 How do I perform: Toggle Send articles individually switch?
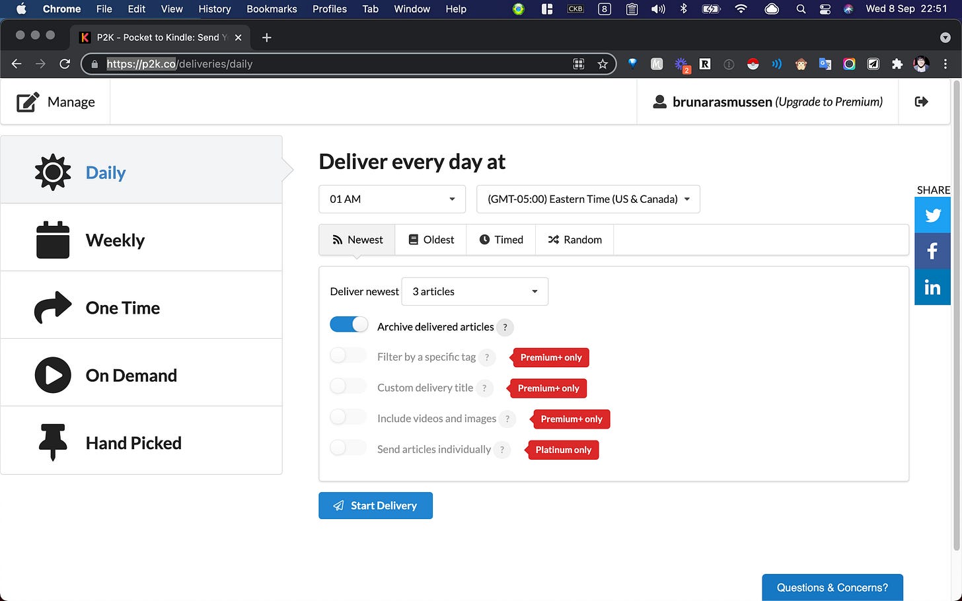pos(348,448)
